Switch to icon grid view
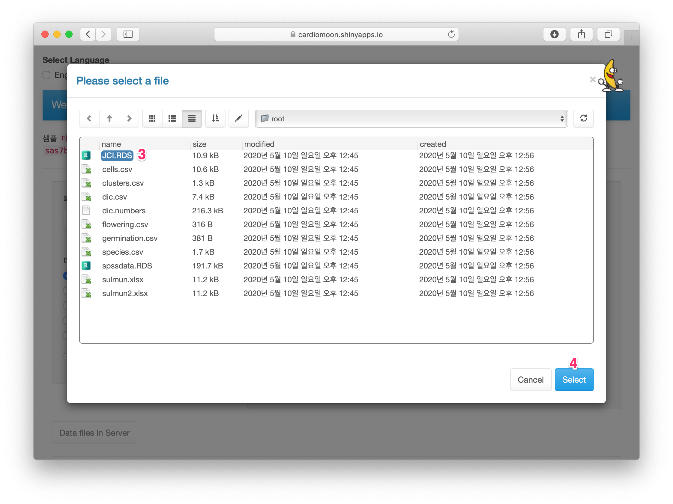This screenshot has width=673, height=504. 152,119
